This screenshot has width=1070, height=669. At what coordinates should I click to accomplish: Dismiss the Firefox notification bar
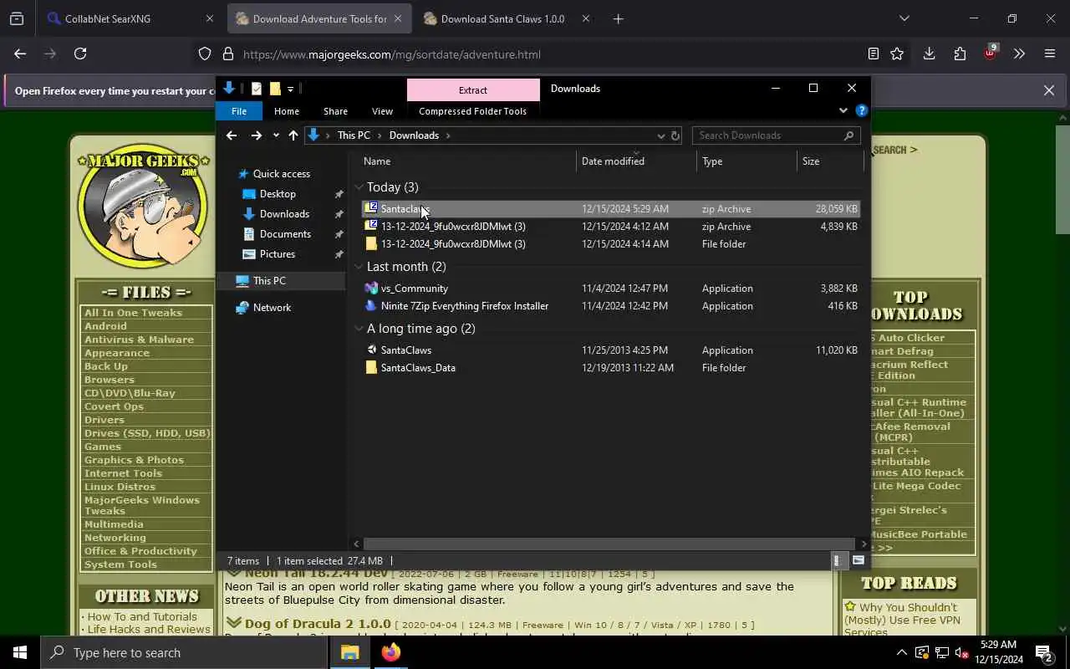point(1049,90)
